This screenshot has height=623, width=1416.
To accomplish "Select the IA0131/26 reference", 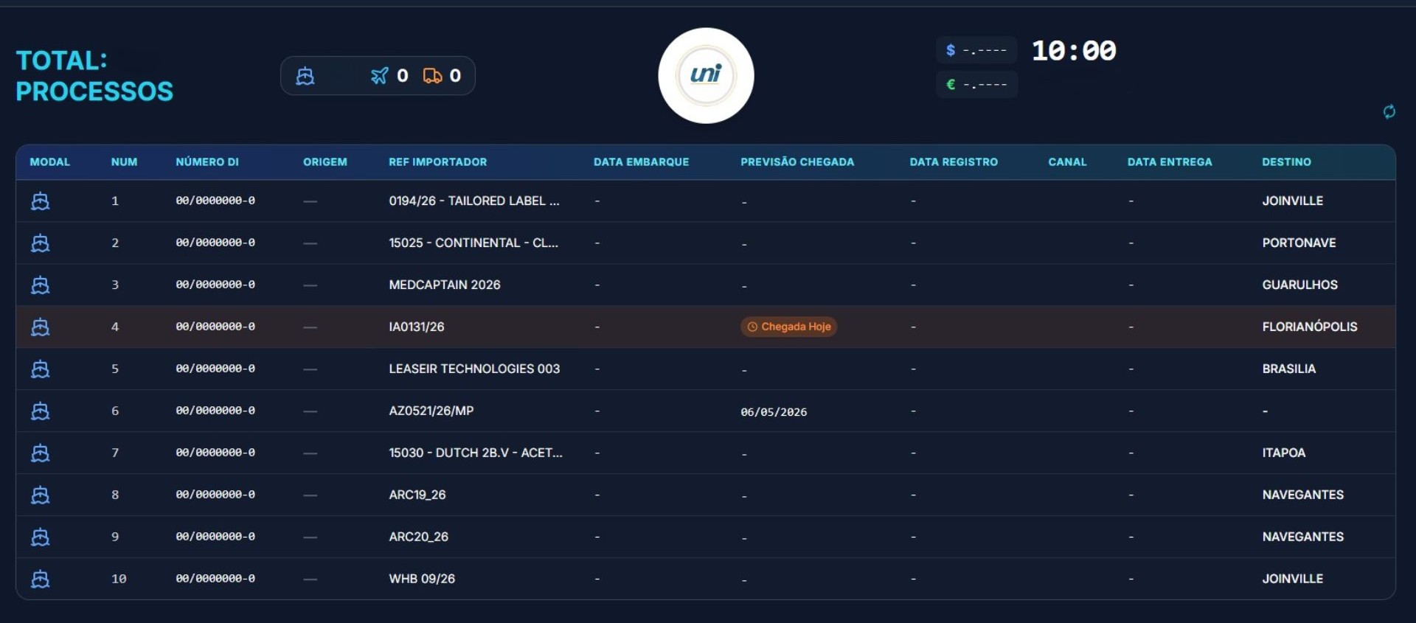I will [x=417, y=327].
